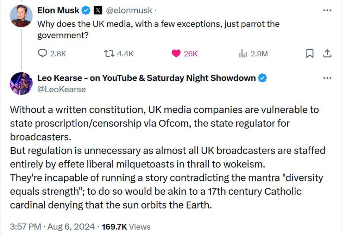The width and height of the screenshot is (352, 236).
Task: Open more options on Leo Kearse's tweet
Action: click(327, 78)
